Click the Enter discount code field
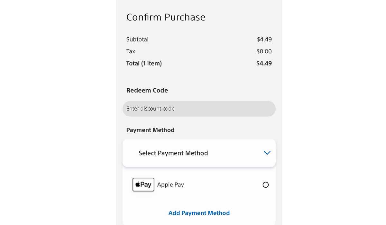This screenshot has width=386, height=225. [199, 109]
